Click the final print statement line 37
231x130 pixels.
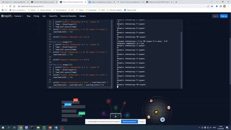(80, 83)
